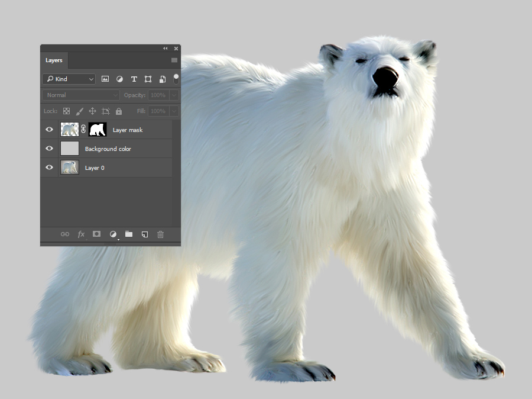Viewport: 532px width, 399px height.
Task: Click the smart object filter icon
Action: pos(162,79)
